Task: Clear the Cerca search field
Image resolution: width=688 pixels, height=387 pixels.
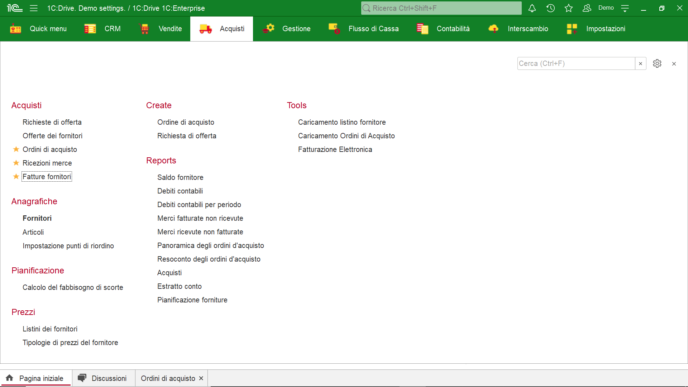Action: click(x=641, y=63)
